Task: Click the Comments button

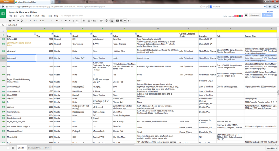Action: 255,15
